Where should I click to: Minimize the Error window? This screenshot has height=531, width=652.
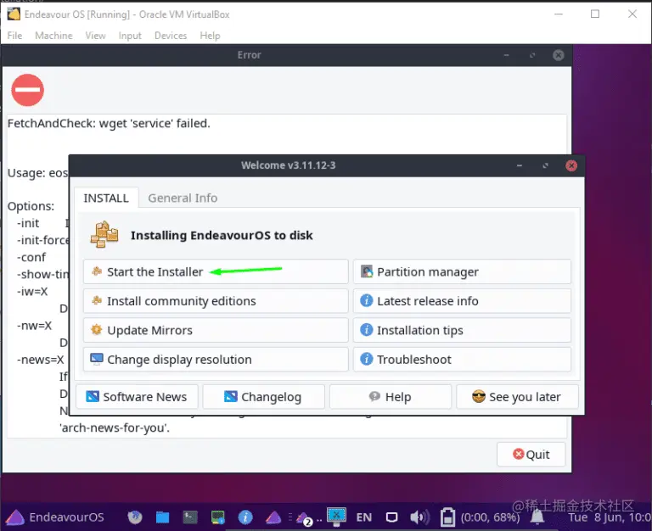point(506,55)
